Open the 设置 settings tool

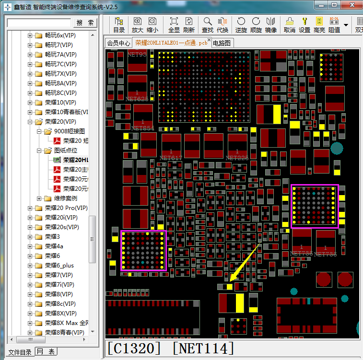click(x=304, y=25)
